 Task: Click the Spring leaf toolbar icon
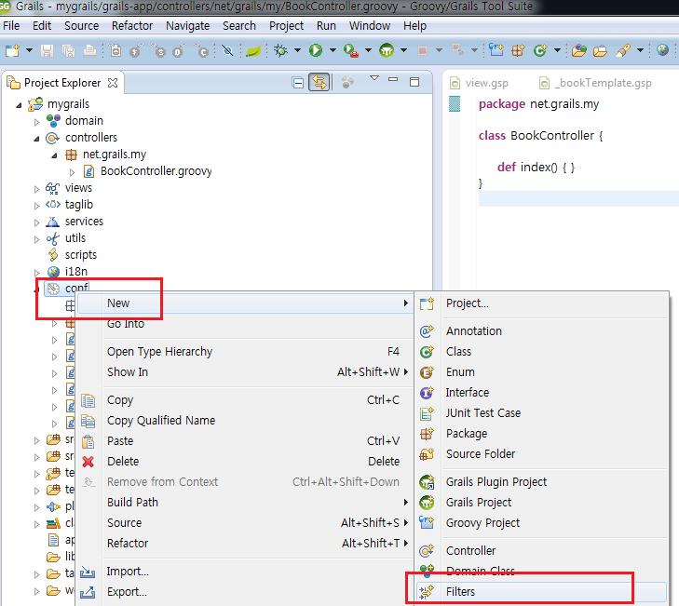(x=252, y=51)
